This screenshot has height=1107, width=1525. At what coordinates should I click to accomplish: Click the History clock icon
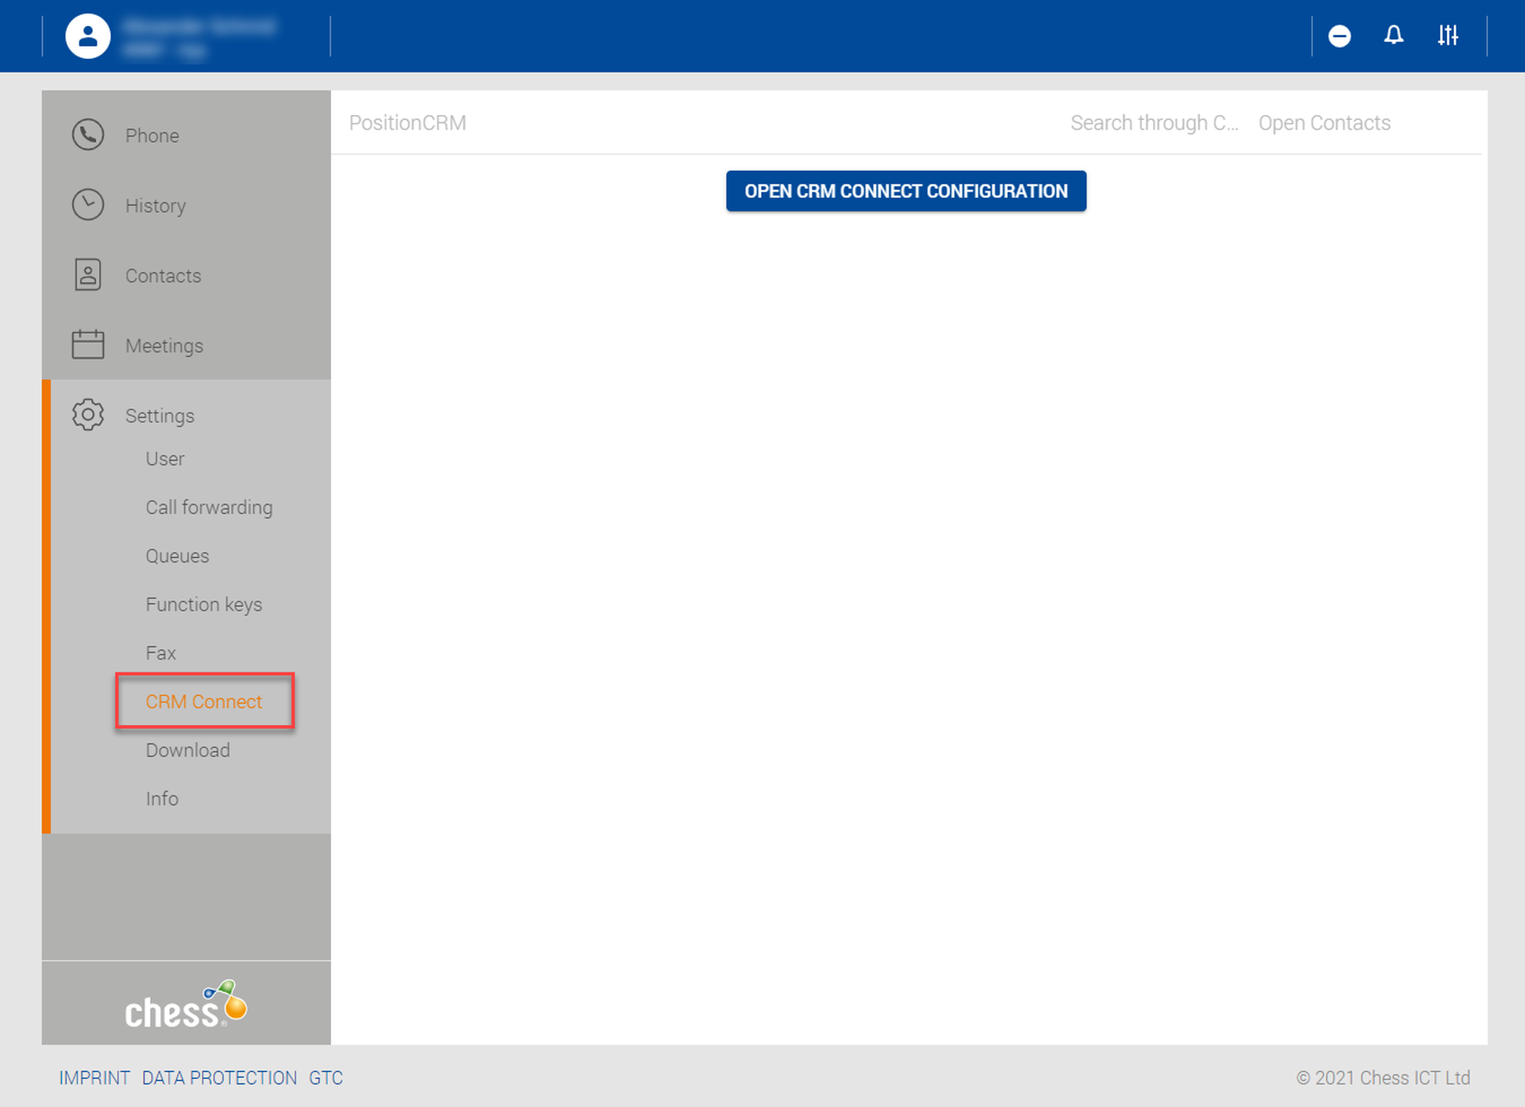[x=88, y=205]
